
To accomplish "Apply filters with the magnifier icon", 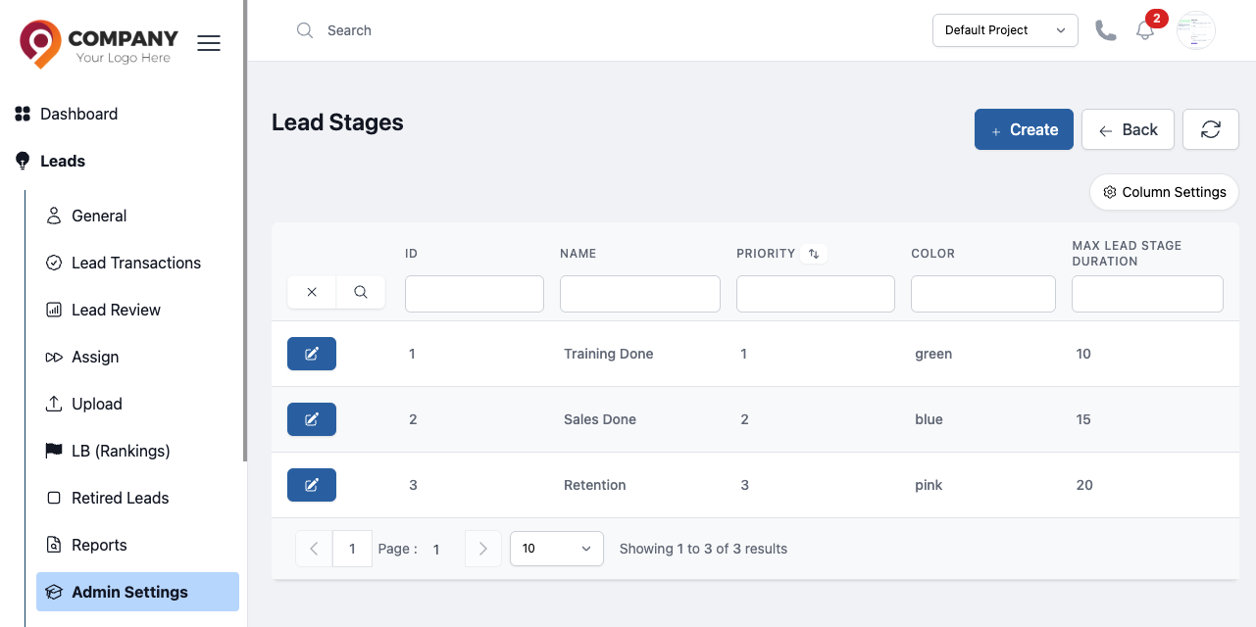I will [361, 292].
